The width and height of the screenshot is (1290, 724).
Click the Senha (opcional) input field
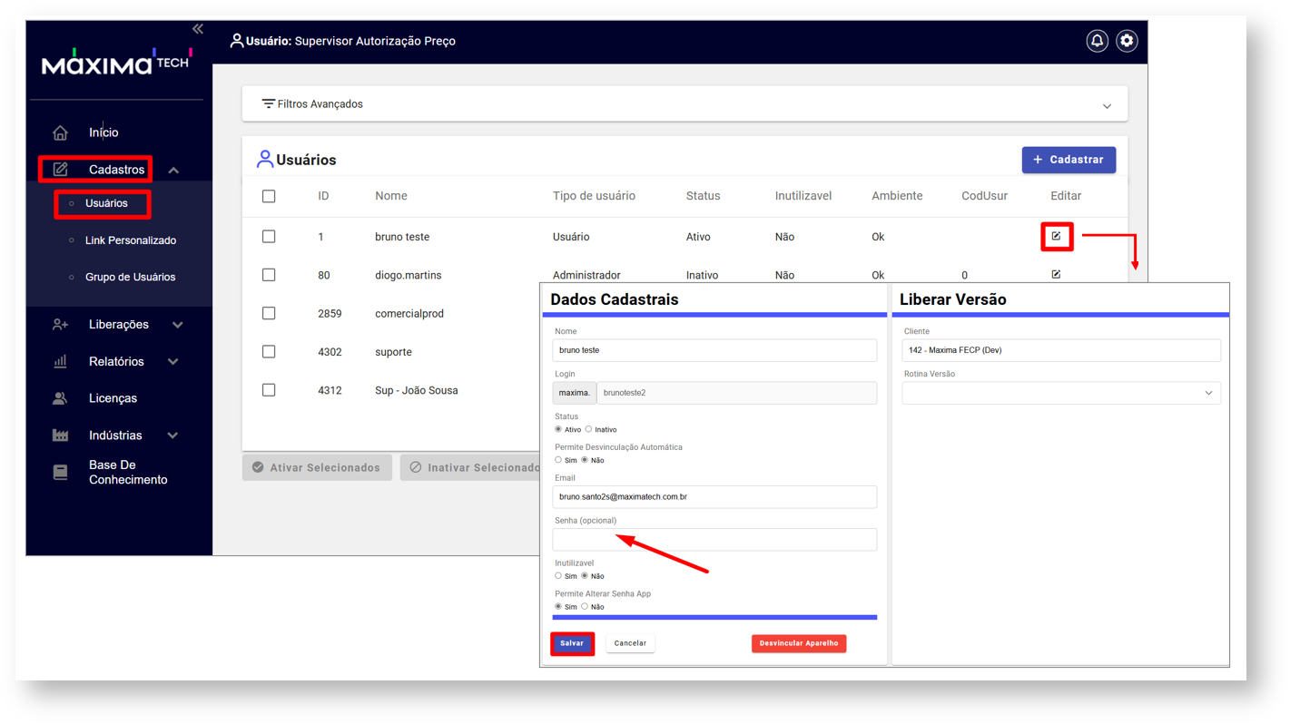coord(714,540)
